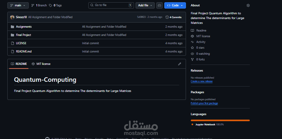The width and height of the screenshot is (282, 139).
Task: Click the Final Project folder icon
Action: [x=12, y=35]
